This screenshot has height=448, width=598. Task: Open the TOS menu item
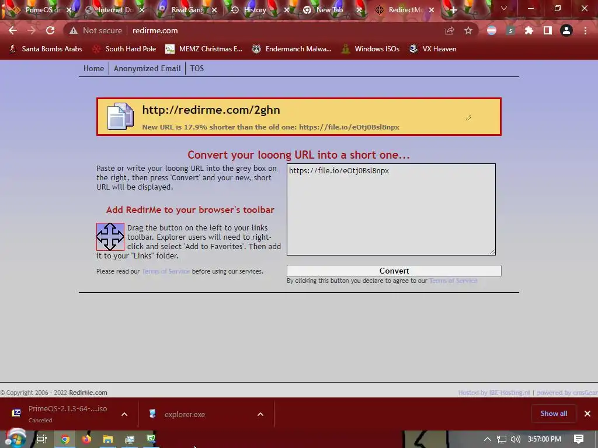pyautogui.click(x=197, y=69)
